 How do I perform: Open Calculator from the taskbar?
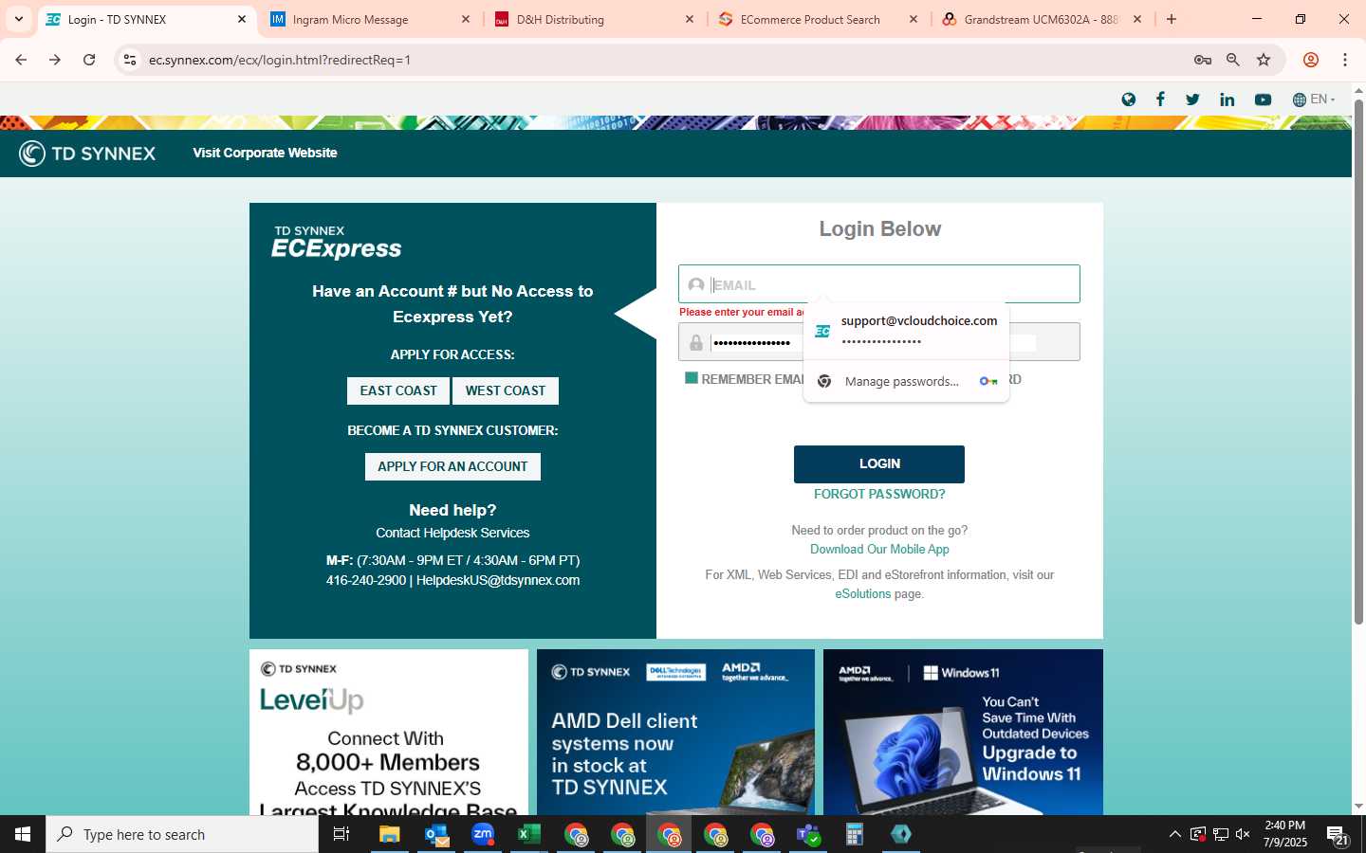point(855,834)
